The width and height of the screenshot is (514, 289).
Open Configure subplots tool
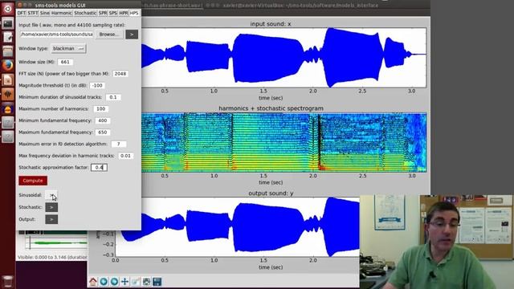click(x=146, y=282)
